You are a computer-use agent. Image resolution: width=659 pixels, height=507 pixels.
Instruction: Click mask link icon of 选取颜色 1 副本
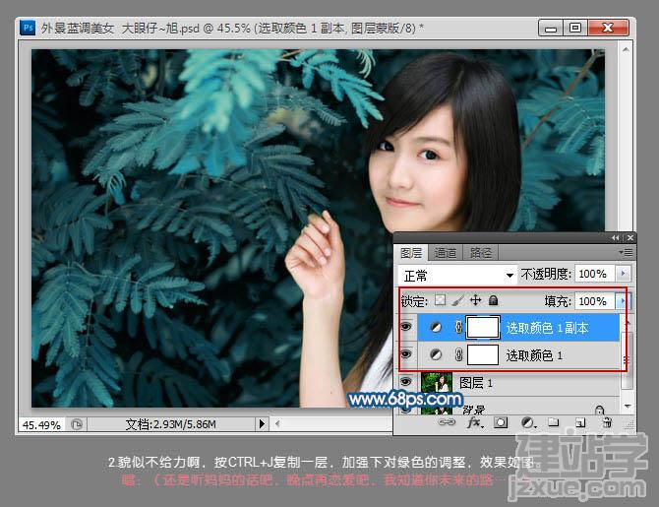point(458,328)
